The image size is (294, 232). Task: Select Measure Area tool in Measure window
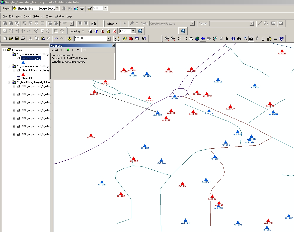tap(57, 50)
